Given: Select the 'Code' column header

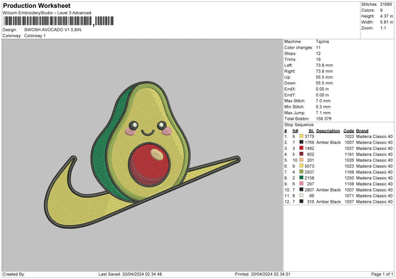Looking at the screenshot, I should (348, 131).
